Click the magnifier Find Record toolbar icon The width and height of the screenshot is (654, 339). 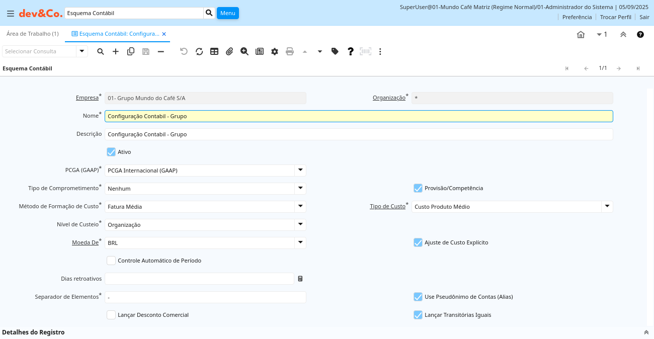click(x=101, y=51)
